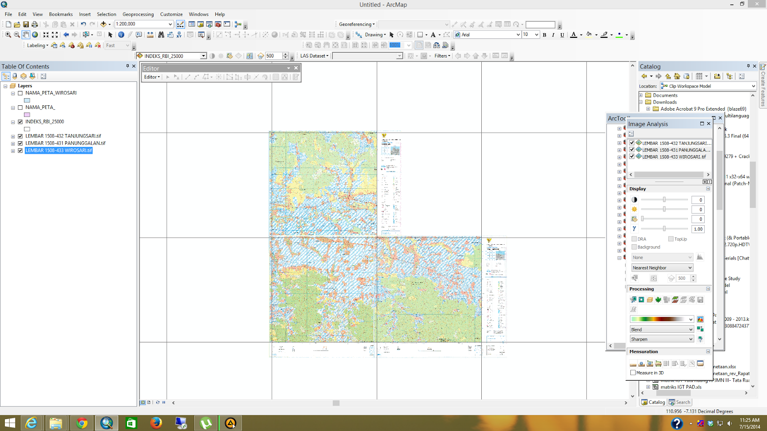Click the Clip icon in Processing
Screen dimensions: 767x431
coord(633,300)
